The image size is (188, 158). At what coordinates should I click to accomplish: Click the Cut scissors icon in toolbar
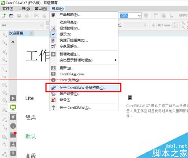36,15
